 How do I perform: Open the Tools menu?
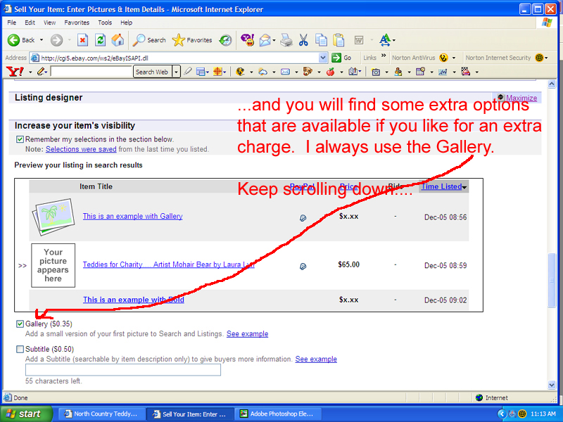pos(104,23)
